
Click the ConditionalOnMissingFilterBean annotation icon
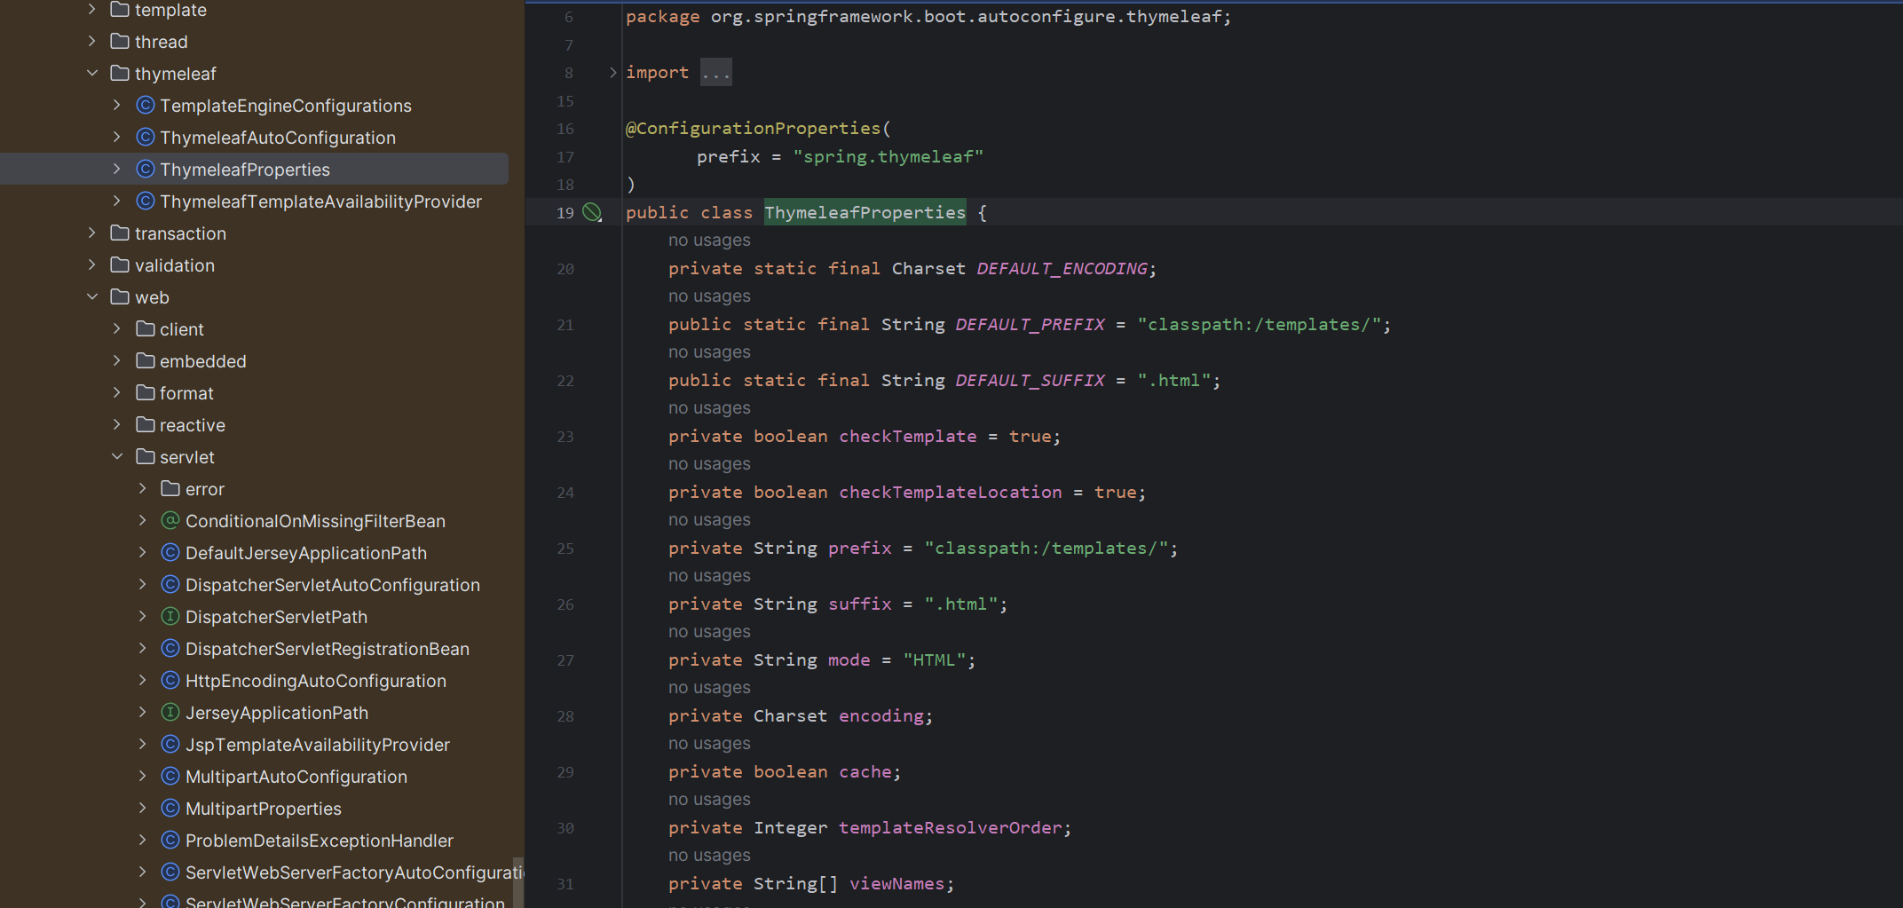[170, 520]
